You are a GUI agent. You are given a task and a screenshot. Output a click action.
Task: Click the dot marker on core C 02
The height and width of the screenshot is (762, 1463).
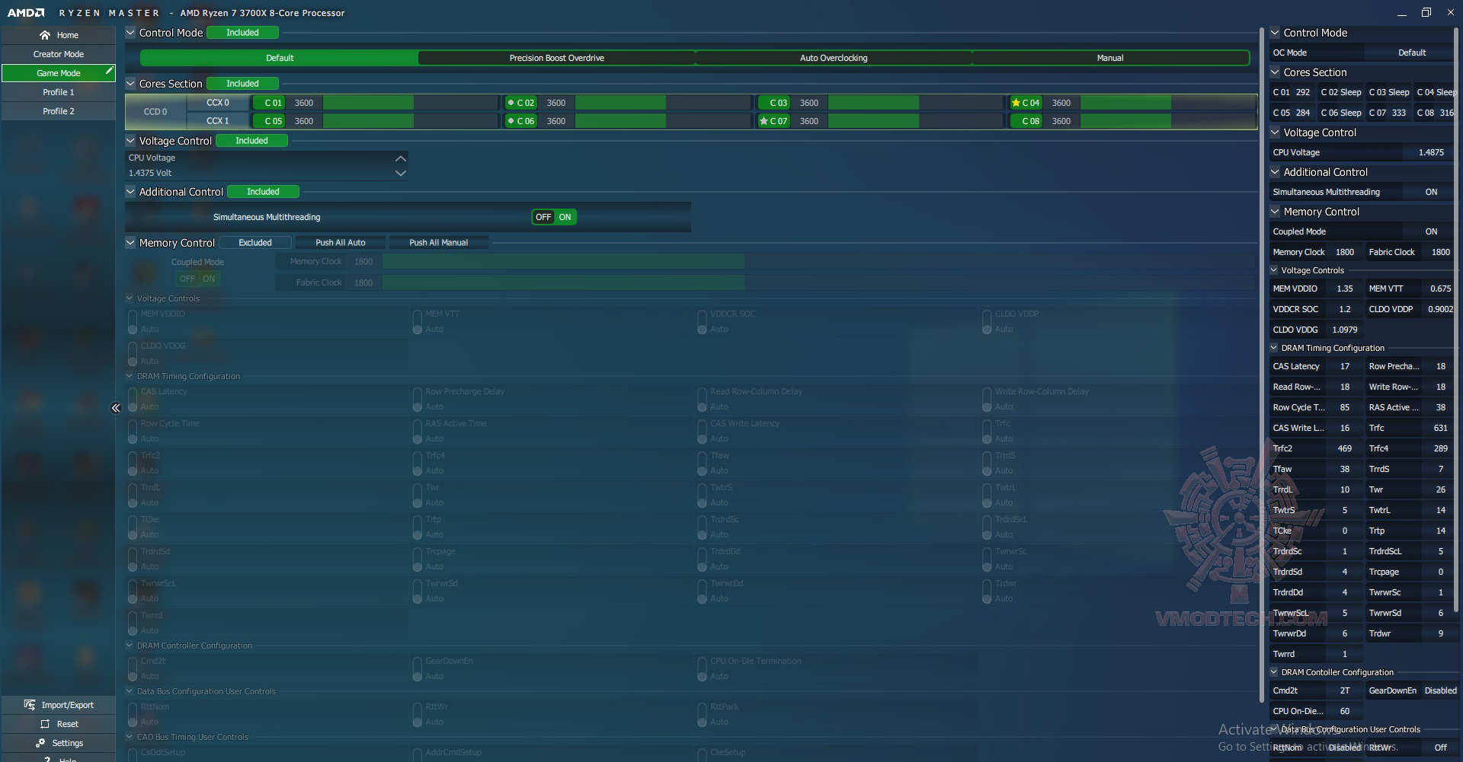coord(511,103)
